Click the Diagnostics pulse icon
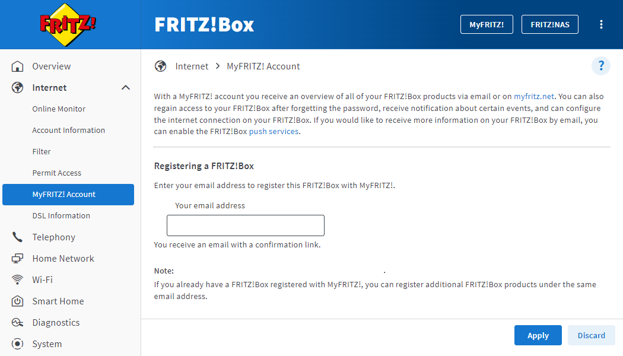 pyautogui.click(x=18, y=323)
